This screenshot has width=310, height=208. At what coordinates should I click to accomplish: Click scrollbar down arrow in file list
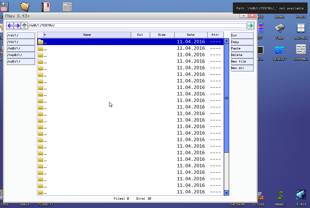click(226, 193)
